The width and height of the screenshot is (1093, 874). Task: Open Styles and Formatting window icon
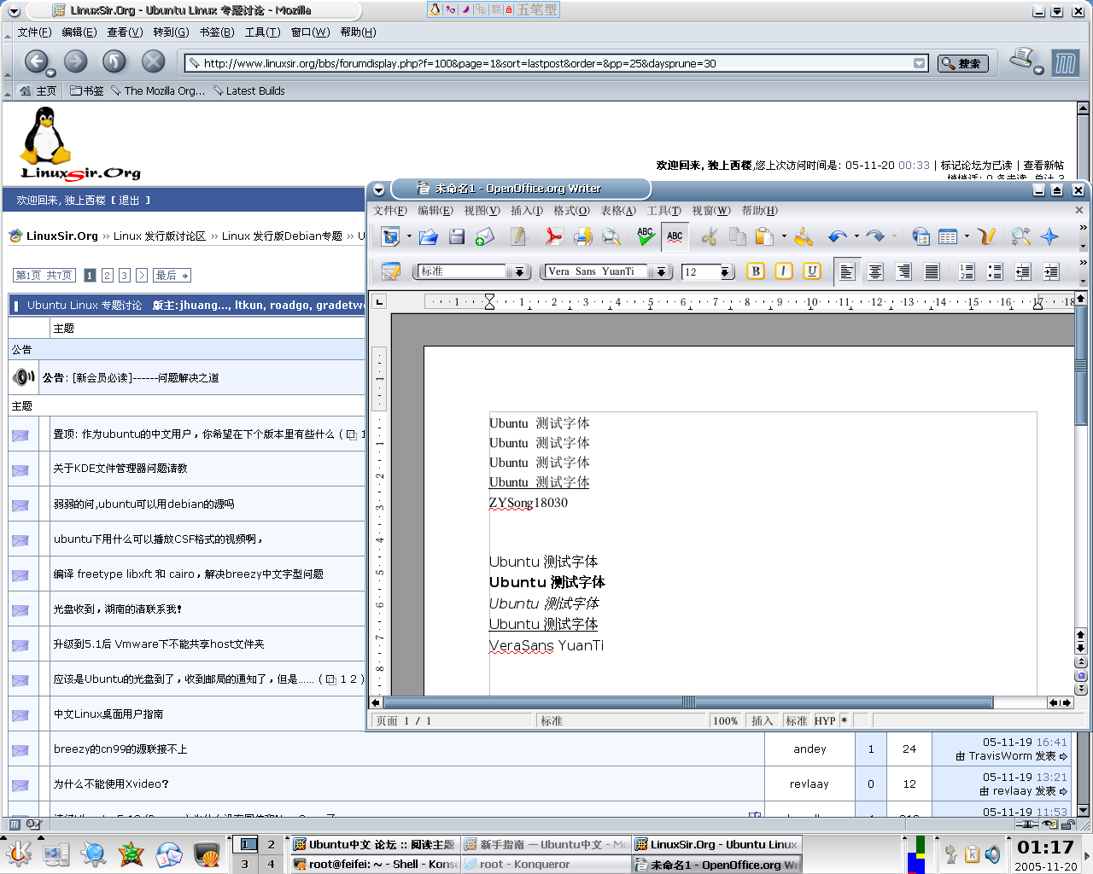[x=391, y=271]
